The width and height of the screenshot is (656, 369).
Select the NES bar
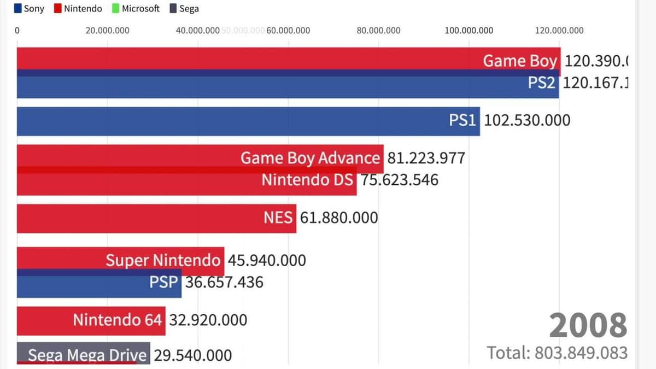(x=153, y=218)
